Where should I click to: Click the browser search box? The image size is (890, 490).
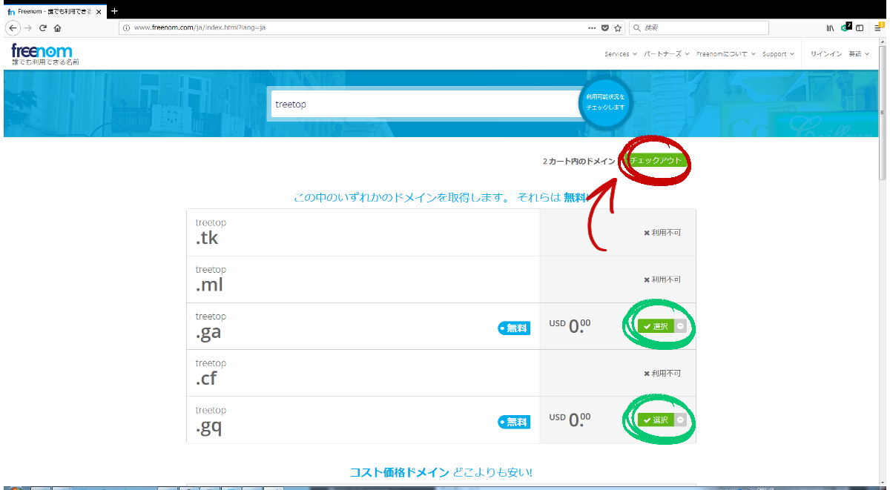click(699, 27)
